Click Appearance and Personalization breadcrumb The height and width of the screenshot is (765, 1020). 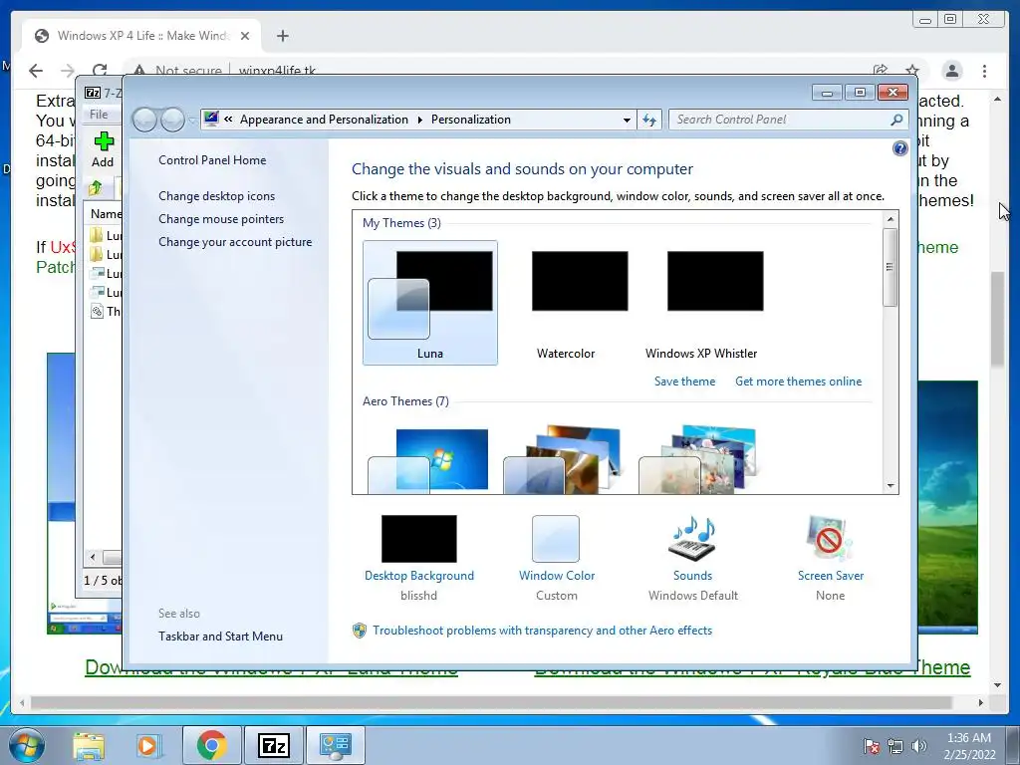pos(324,120)
